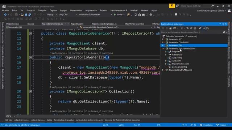Viewport: 232px width, 130px height.
Task: Click the bookmark icon in main toolbar
Action: (176, 14)
